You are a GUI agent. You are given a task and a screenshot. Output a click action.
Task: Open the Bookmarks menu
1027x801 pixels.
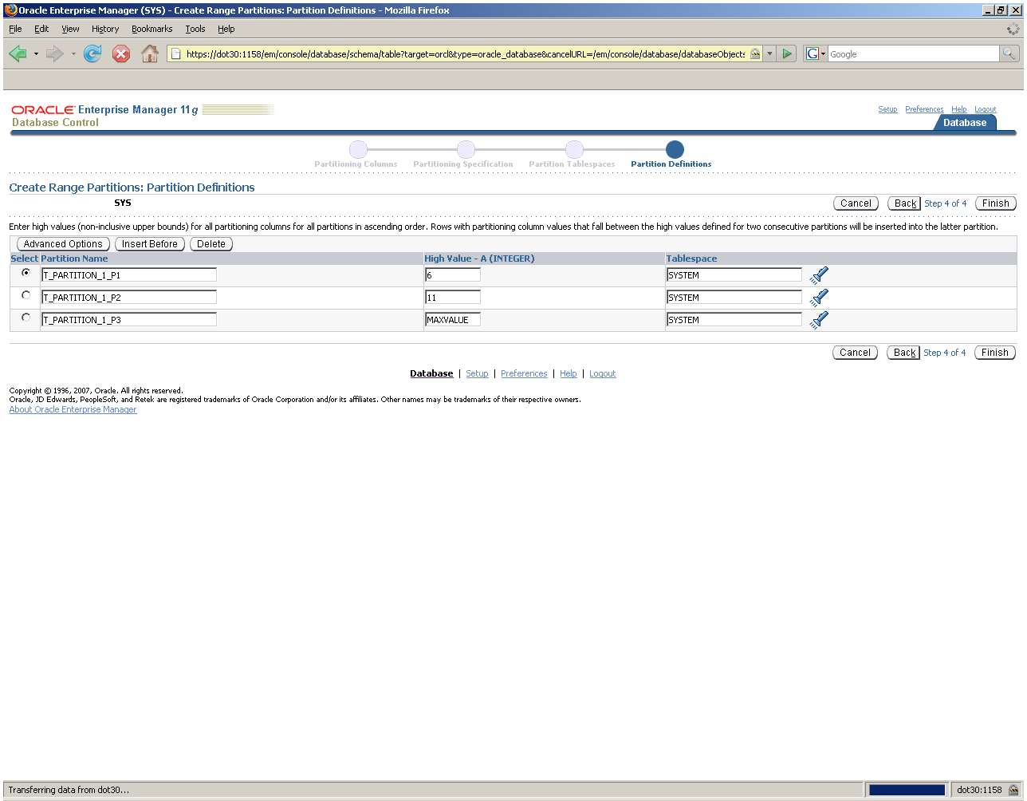tap(152, 29)
